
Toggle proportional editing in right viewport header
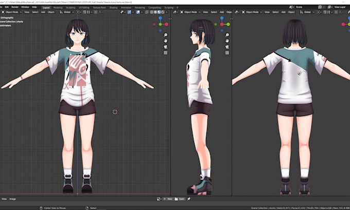[x=336, y=12]
